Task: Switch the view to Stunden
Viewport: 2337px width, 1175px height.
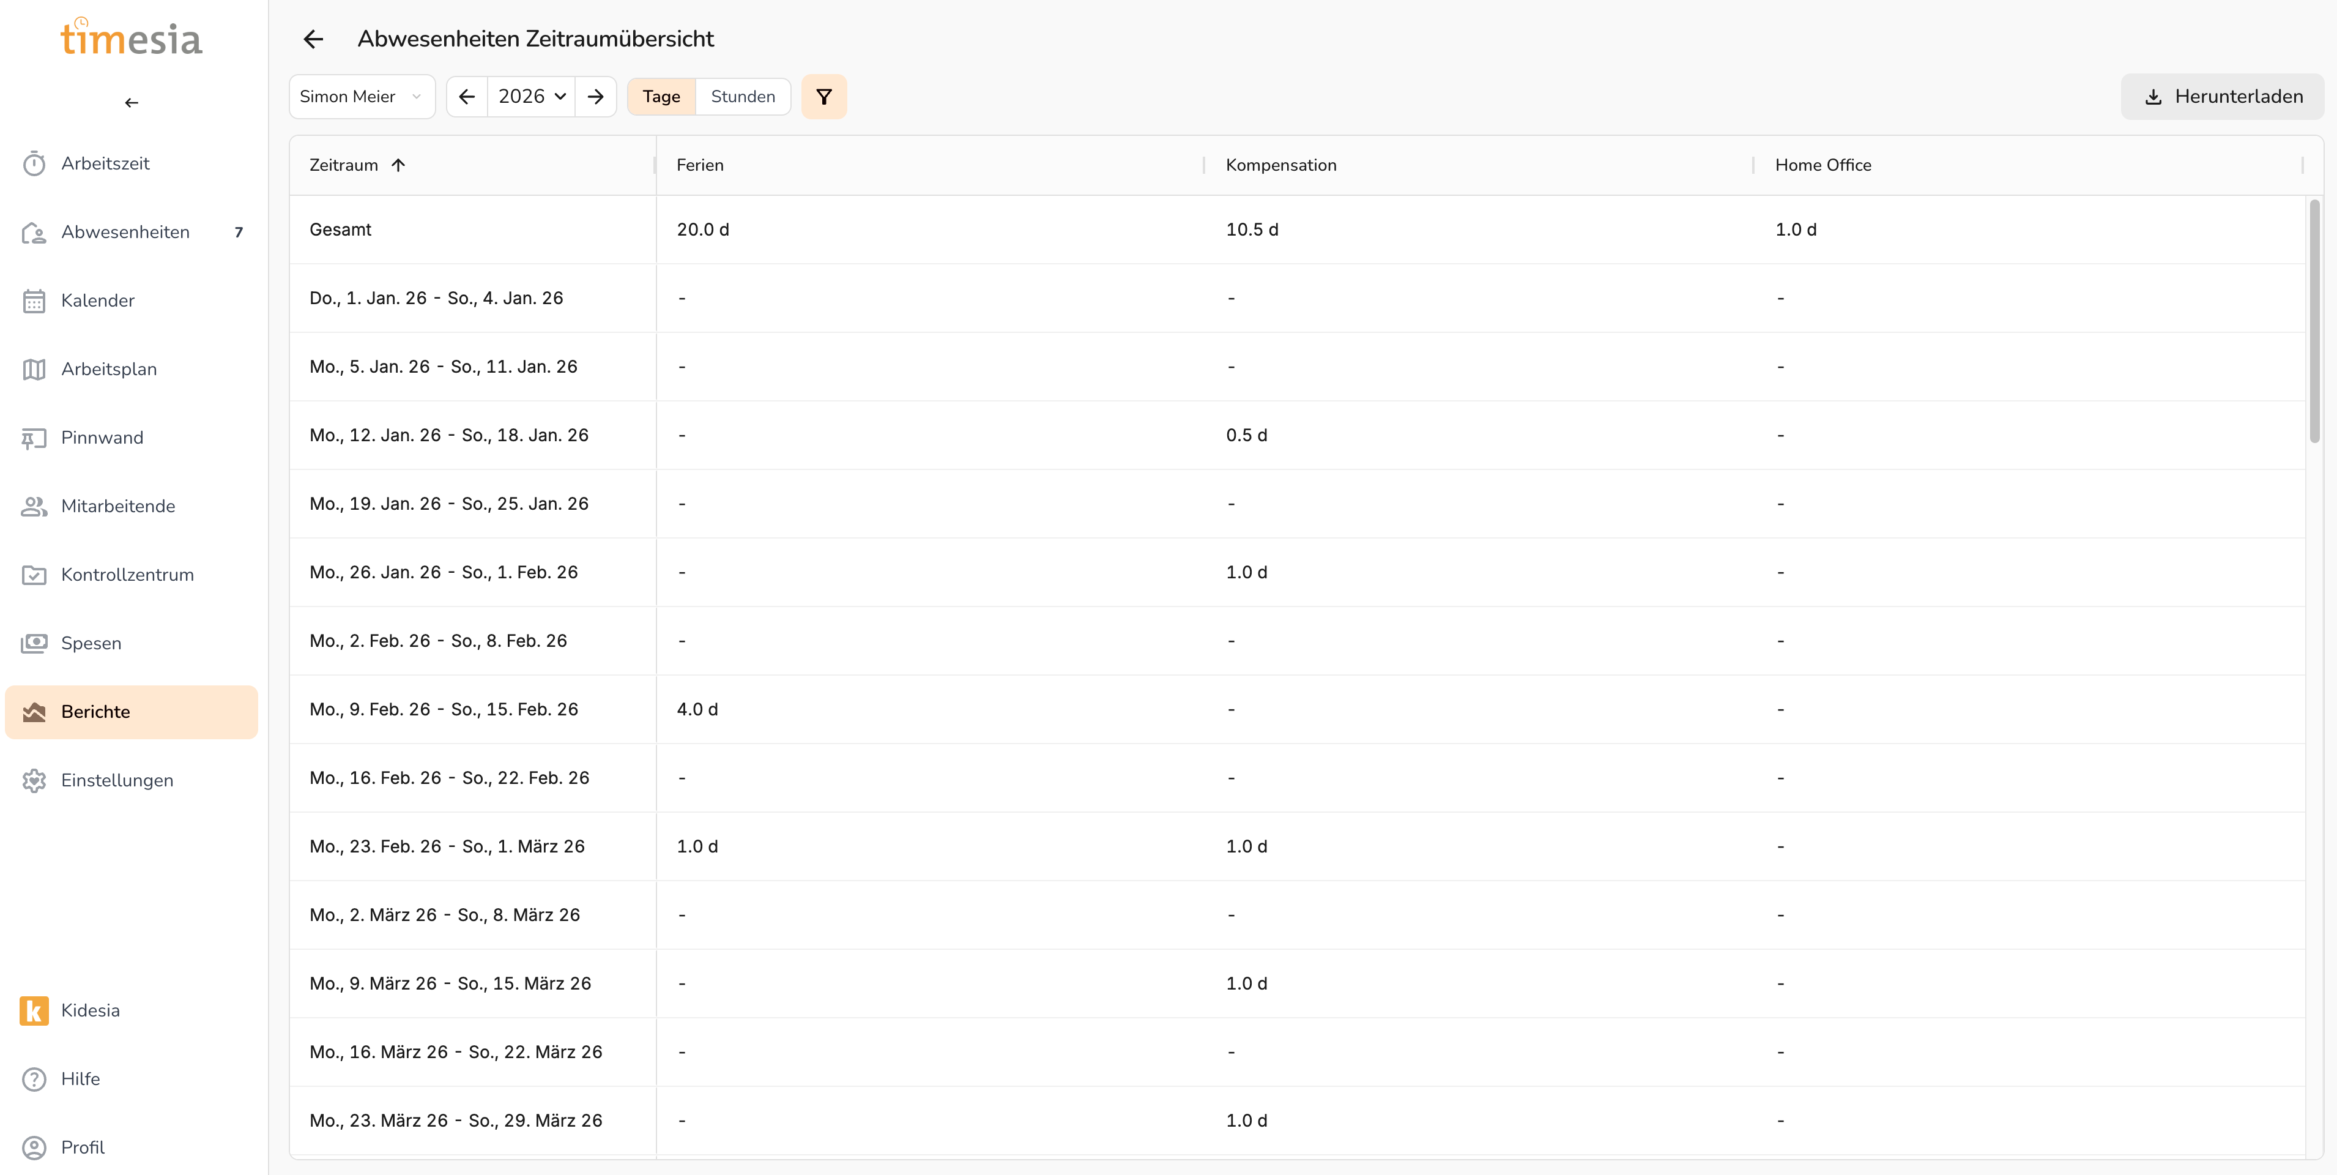Action: point(742,96)
